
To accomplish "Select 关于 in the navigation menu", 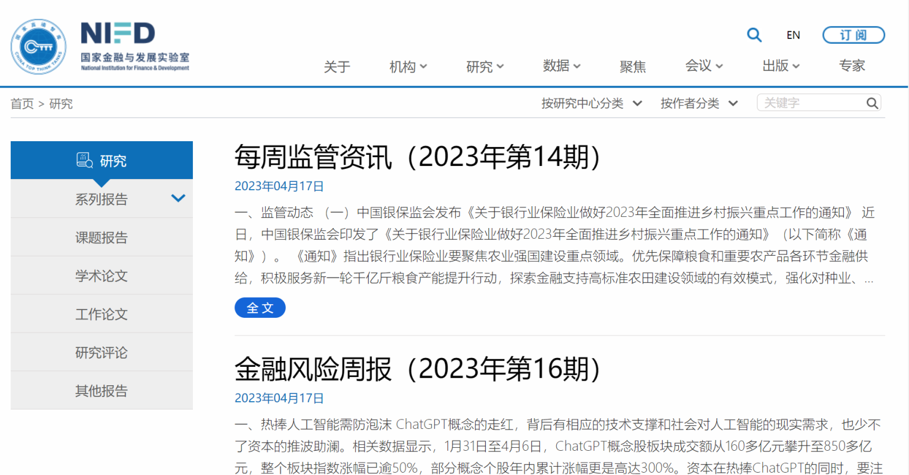I will coord(337,67).
